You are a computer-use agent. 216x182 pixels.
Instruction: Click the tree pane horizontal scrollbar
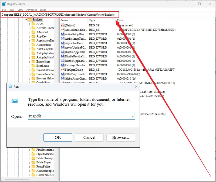[17, 179]
